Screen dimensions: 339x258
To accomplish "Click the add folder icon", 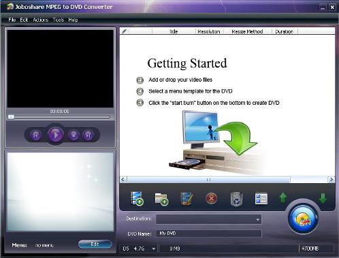I will click(x=161, y=199).
